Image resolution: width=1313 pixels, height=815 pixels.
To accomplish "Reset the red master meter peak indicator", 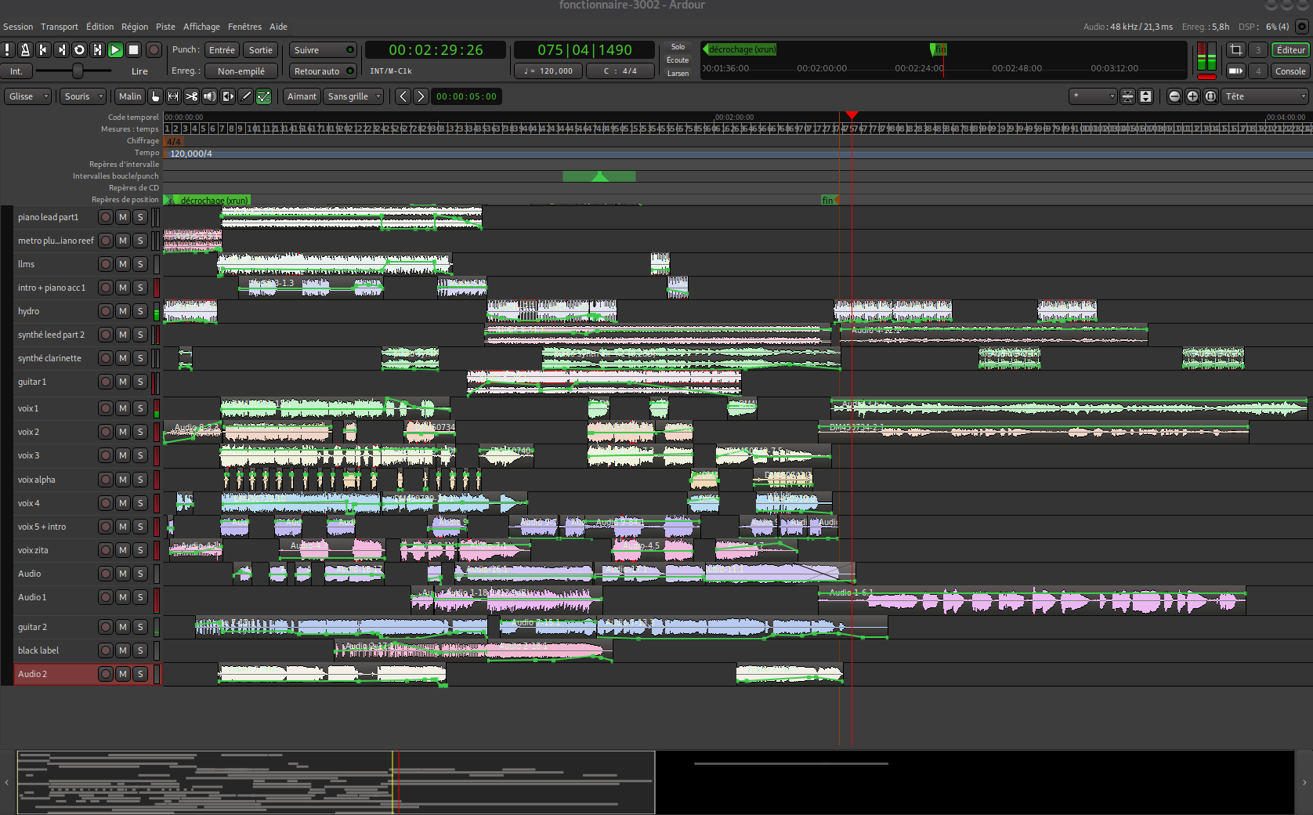I will coord(1207,77).
